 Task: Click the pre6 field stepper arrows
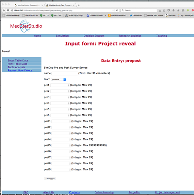coord(68,115)
